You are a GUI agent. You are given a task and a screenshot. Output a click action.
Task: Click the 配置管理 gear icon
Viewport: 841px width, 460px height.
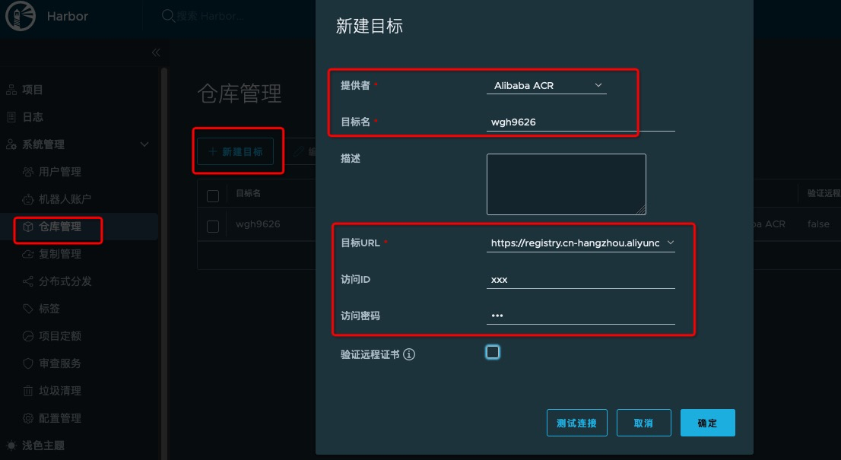(28, 418)
